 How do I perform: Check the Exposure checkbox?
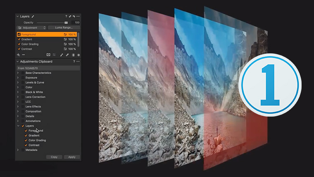tap(23, 78)
